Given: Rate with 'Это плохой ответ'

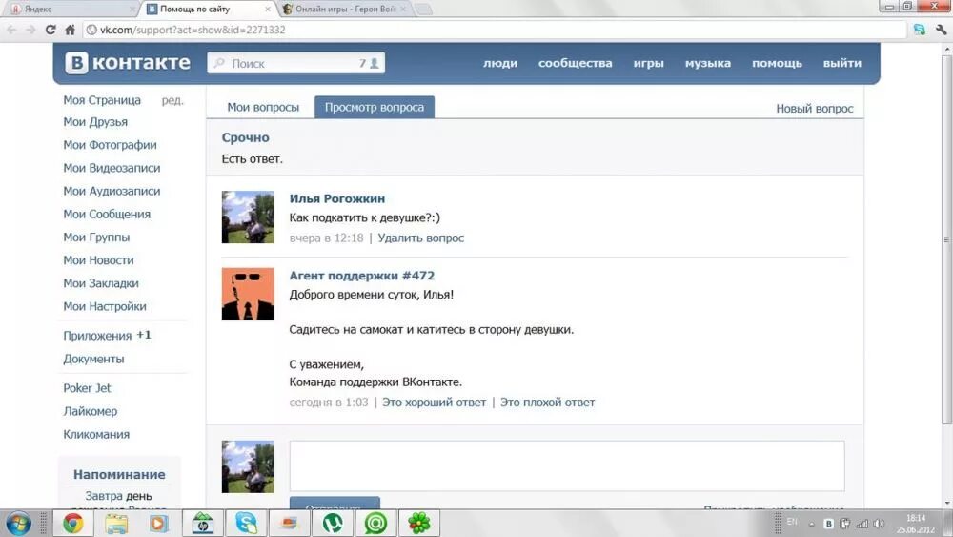Looking at the screenshot, I should (547, 402).
